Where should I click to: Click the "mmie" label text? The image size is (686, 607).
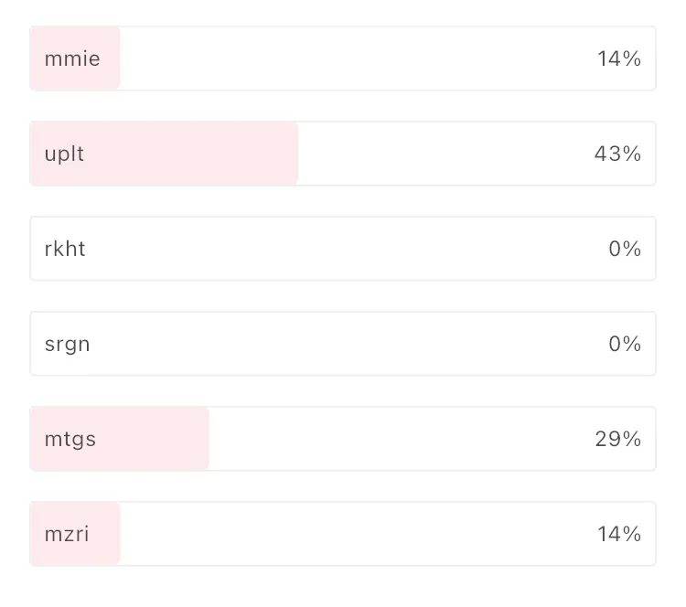click(72, 59)
